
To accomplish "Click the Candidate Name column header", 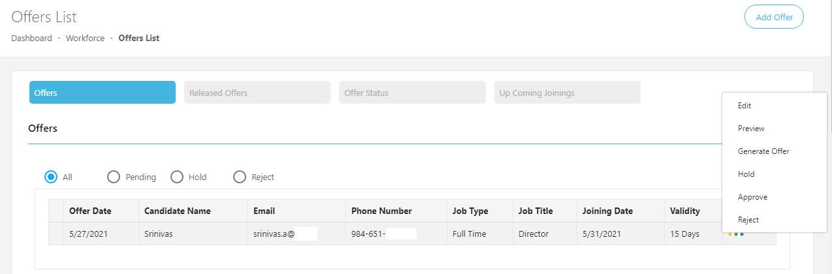I will pyautogui.click(x=177, y=211).
